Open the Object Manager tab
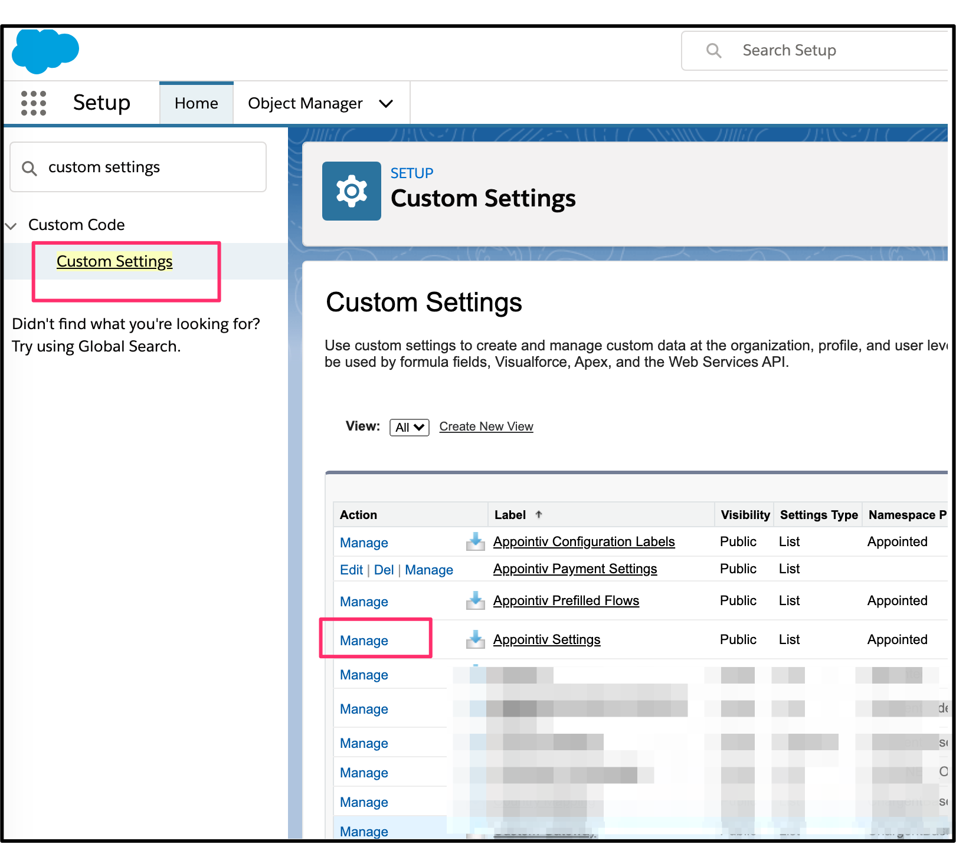The height and width of the screenshot is (867, 956). click(x=305, y=103)
